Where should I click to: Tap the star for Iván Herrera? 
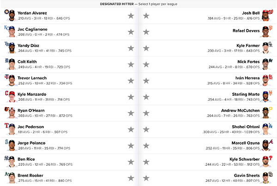[146, 81]
